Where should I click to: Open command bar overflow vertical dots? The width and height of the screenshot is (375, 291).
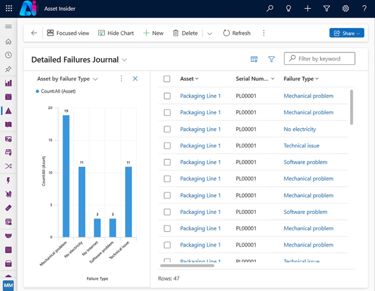click(264, 33)
